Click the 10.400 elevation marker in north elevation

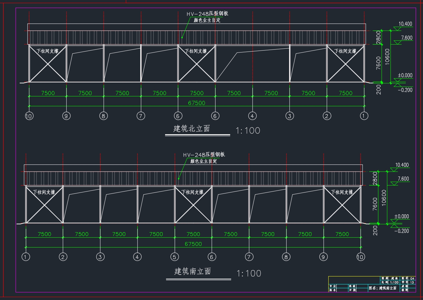click(x=405, y=24)
